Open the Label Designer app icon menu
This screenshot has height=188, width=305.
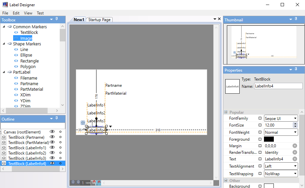[5, 5]
